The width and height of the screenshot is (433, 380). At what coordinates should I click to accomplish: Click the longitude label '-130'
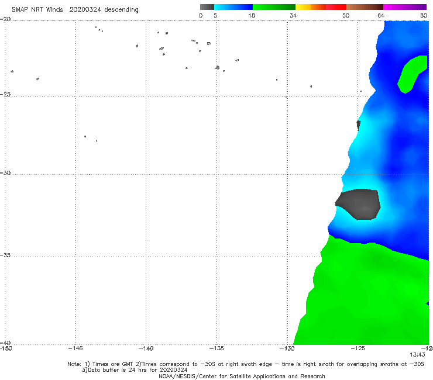pos(287,348)
